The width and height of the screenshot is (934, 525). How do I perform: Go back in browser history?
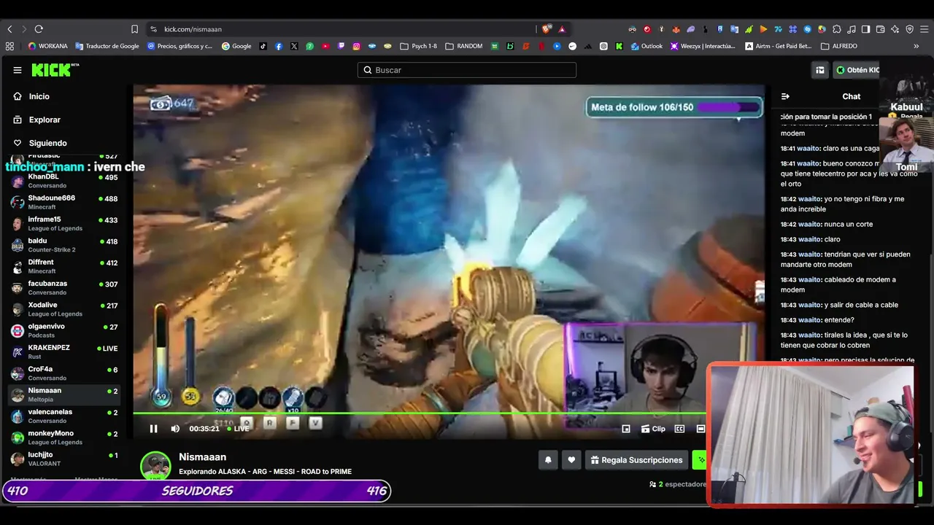(x=9, y=29)
